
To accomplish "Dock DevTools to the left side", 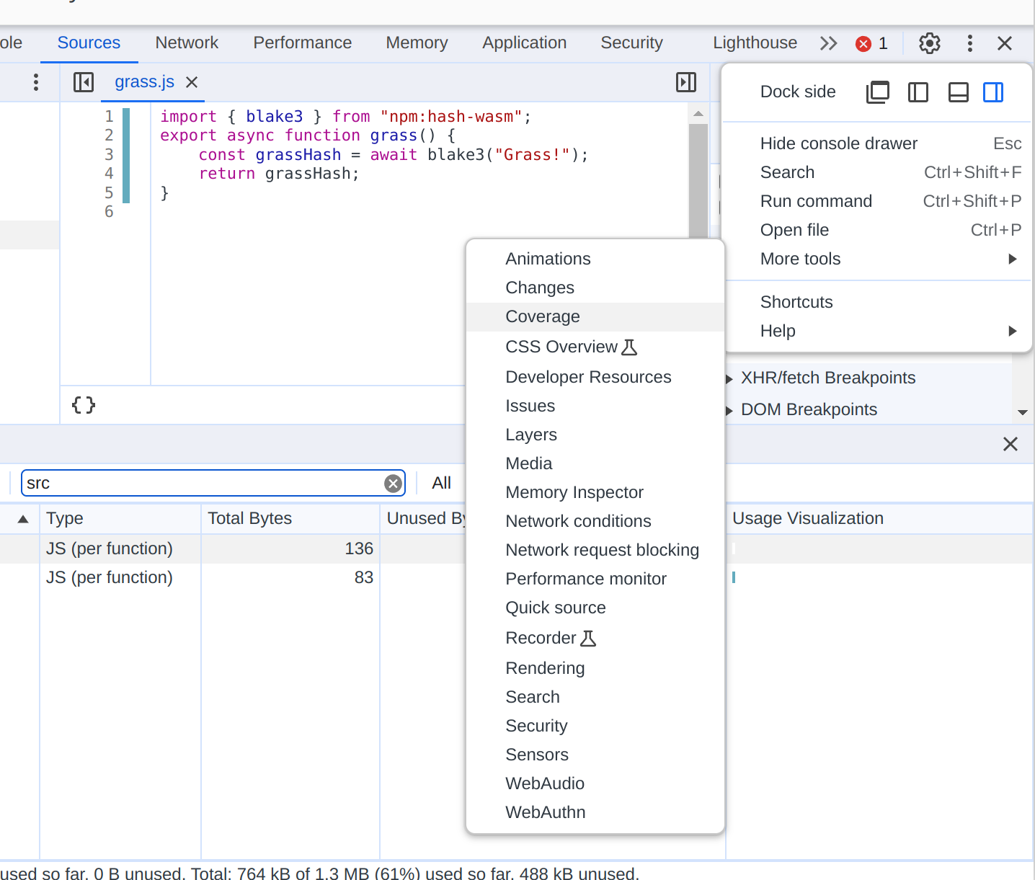I will coord(918,92).
